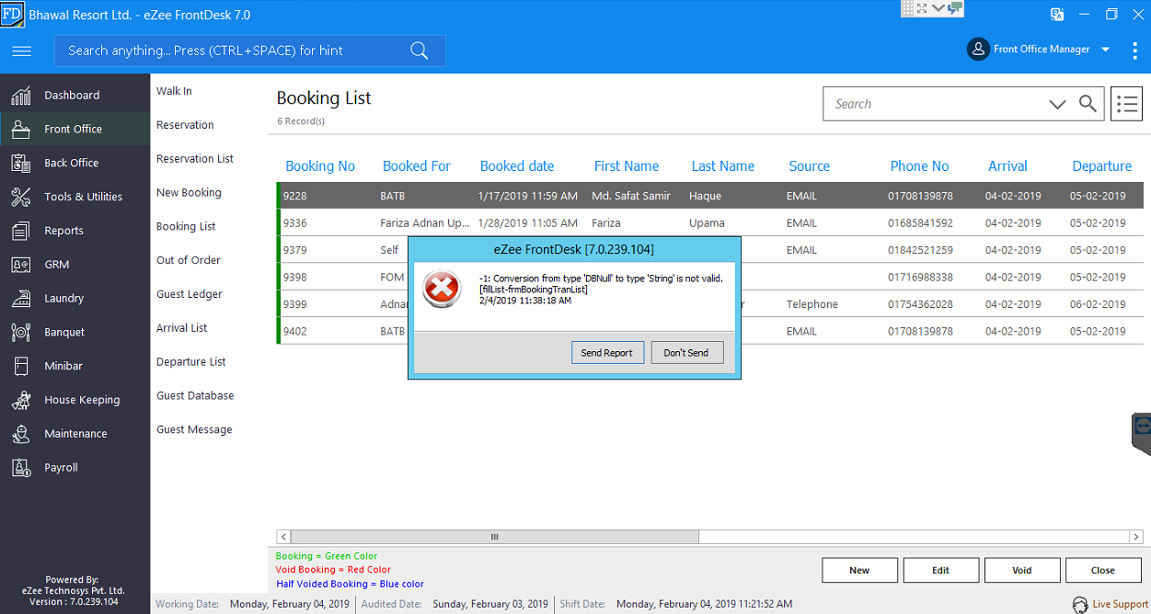The image size is (1151, 614).
Task: Sort by Departure column header
Action: coord(1101,166)
